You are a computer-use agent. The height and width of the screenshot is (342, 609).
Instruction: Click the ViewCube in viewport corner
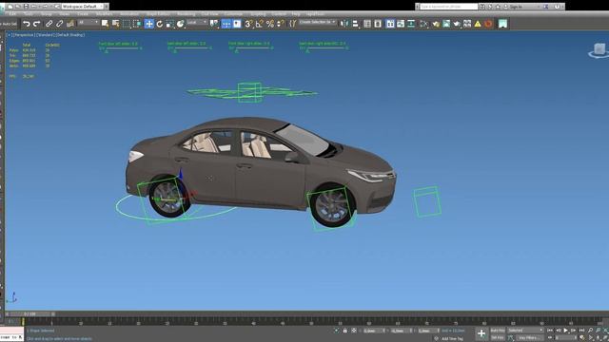click(x=599, y=50)
